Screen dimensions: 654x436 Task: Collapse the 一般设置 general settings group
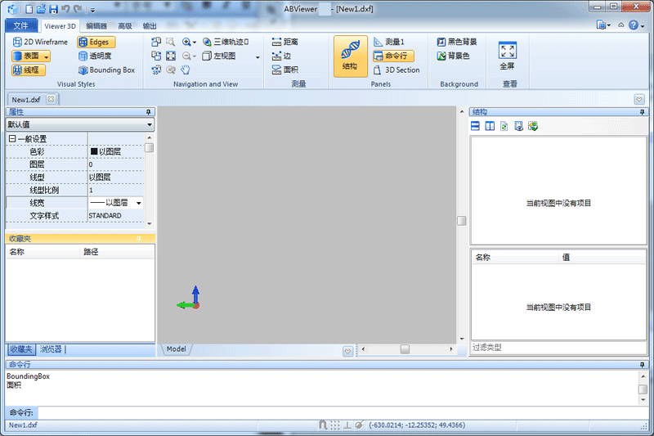coord(12,139)
